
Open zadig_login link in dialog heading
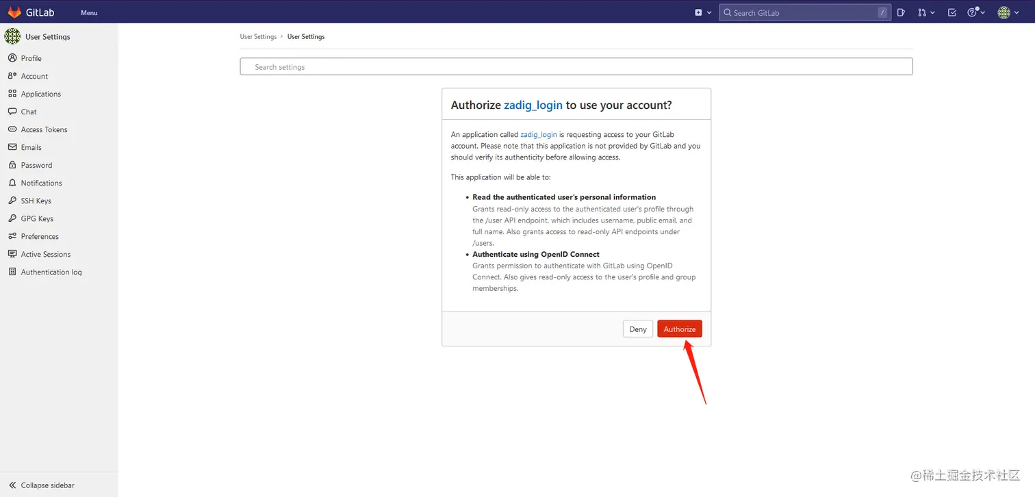[533, 105]
